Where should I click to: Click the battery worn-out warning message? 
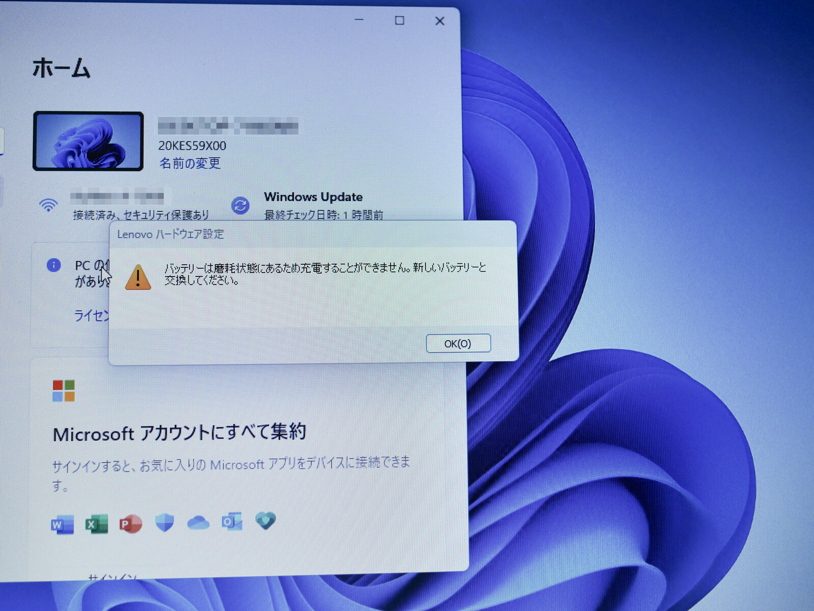coord(325,273)
